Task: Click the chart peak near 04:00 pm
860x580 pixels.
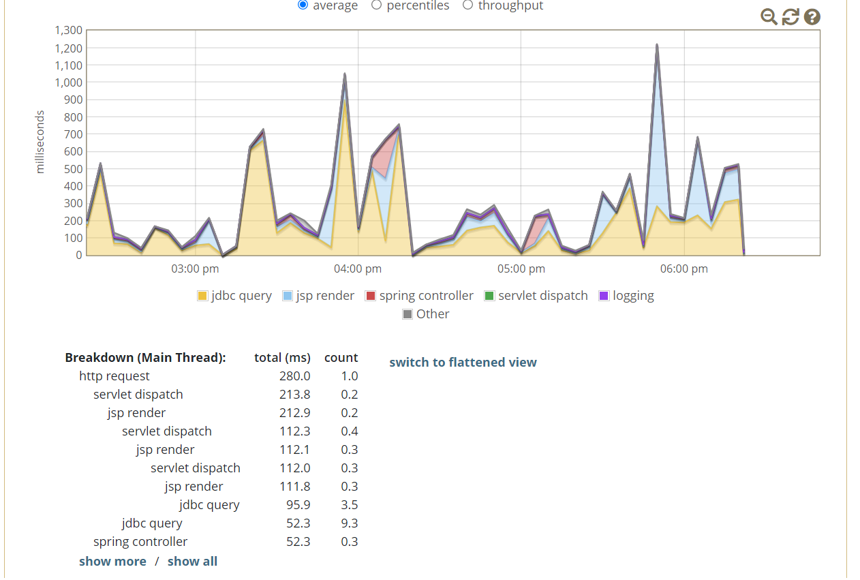Action: click(x=345, y=75)
